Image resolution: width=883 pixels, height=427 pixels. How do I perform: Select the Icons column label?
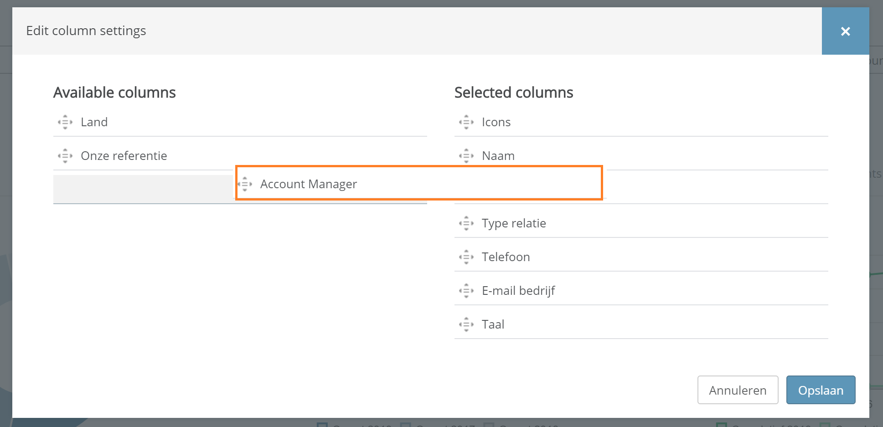(496, 122)
